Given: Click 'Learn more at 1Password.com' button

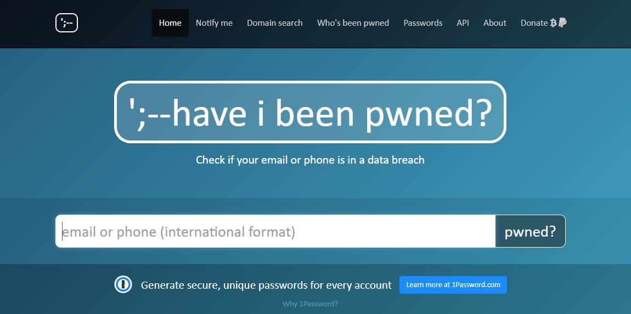Looking at the screenshot, I should click(453, 284).
